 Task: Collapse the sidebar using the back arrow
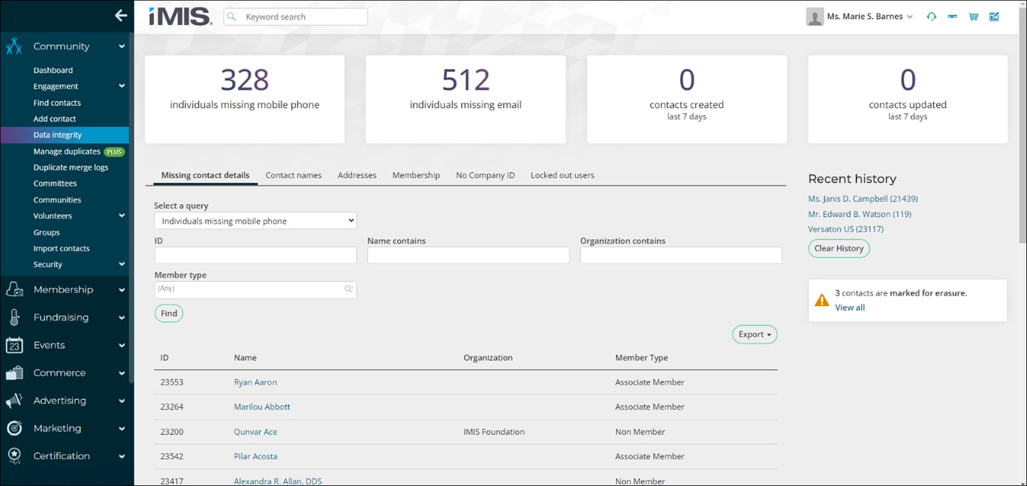point(121,15)
